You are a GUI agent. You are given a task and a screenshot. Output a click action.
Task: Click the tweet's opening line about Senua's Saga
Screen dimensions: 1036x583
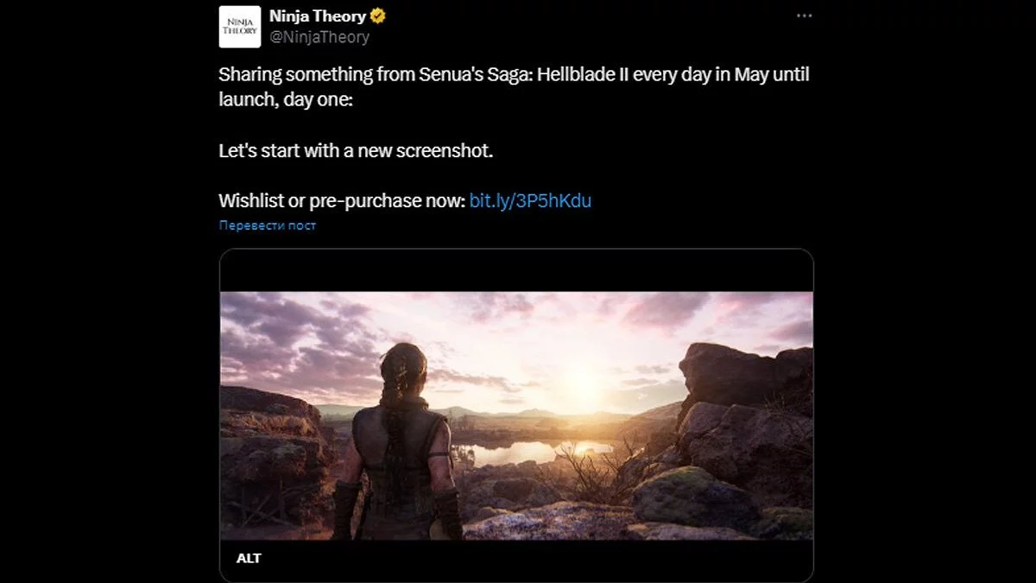point(514,74)
